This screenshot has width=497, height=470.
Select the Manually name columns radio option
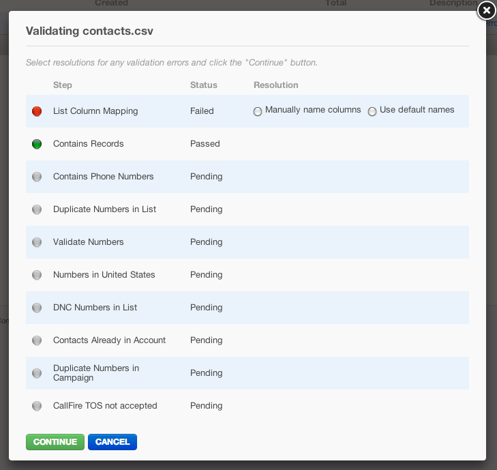tap(258, 111)
